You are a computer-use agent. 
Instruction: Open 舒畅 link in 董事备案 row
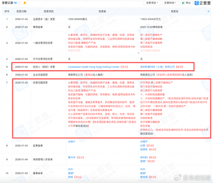(x=71, y=177)
